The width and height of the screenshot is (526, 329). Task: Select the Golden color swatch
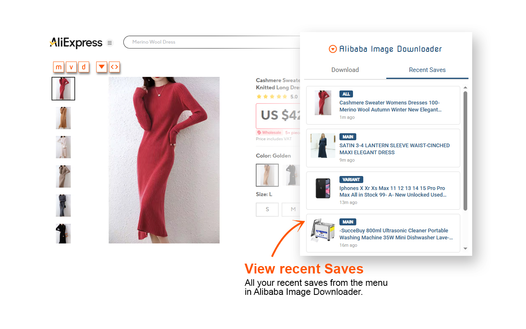click(267, 175)
